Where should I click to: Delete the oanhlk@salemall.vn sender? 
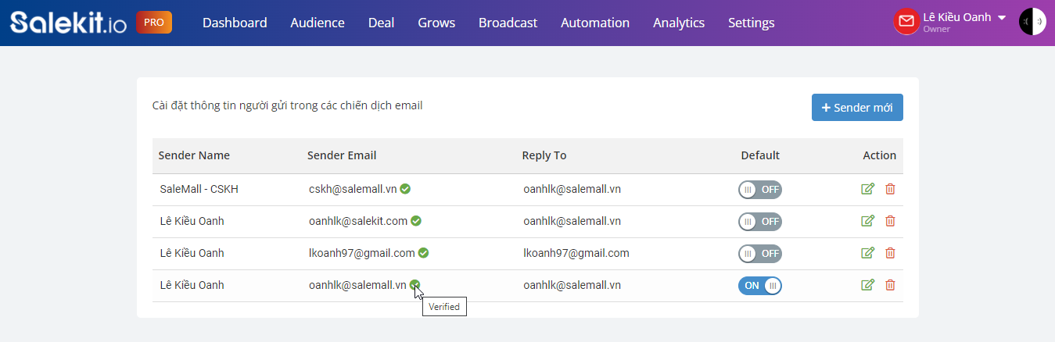coord(890,285)
